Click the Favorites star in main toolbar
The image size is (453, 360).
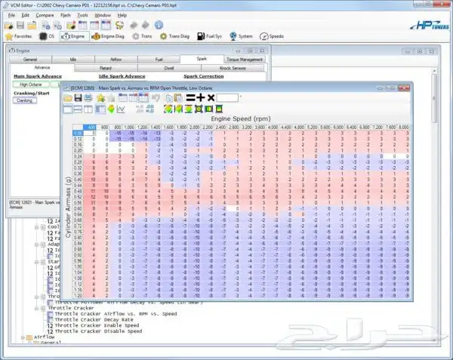[x=19, y=36]
